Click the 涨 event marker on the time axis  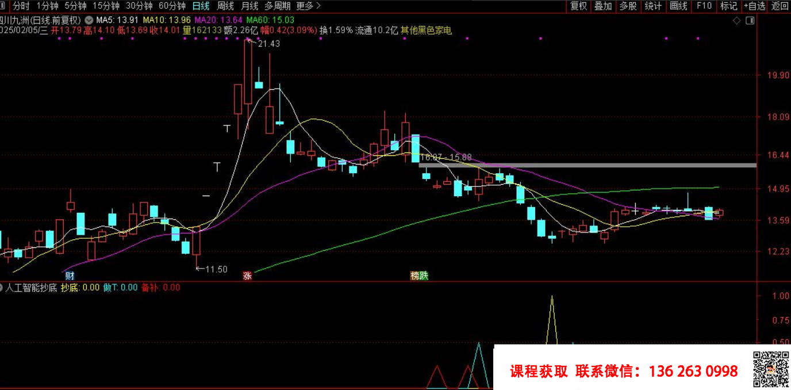248,276
